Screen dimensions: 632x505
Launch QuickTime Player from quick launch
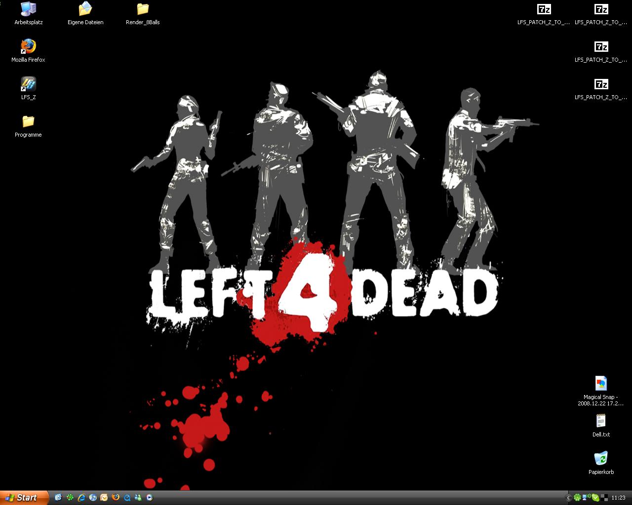click(127, 498)
